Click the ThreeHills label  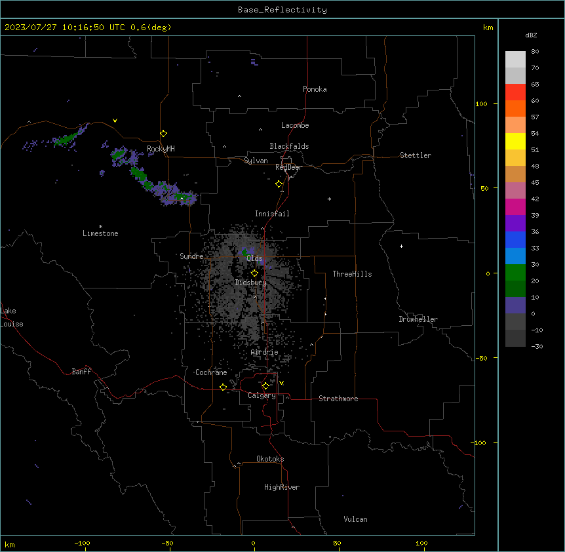click(x=352, y=274)
